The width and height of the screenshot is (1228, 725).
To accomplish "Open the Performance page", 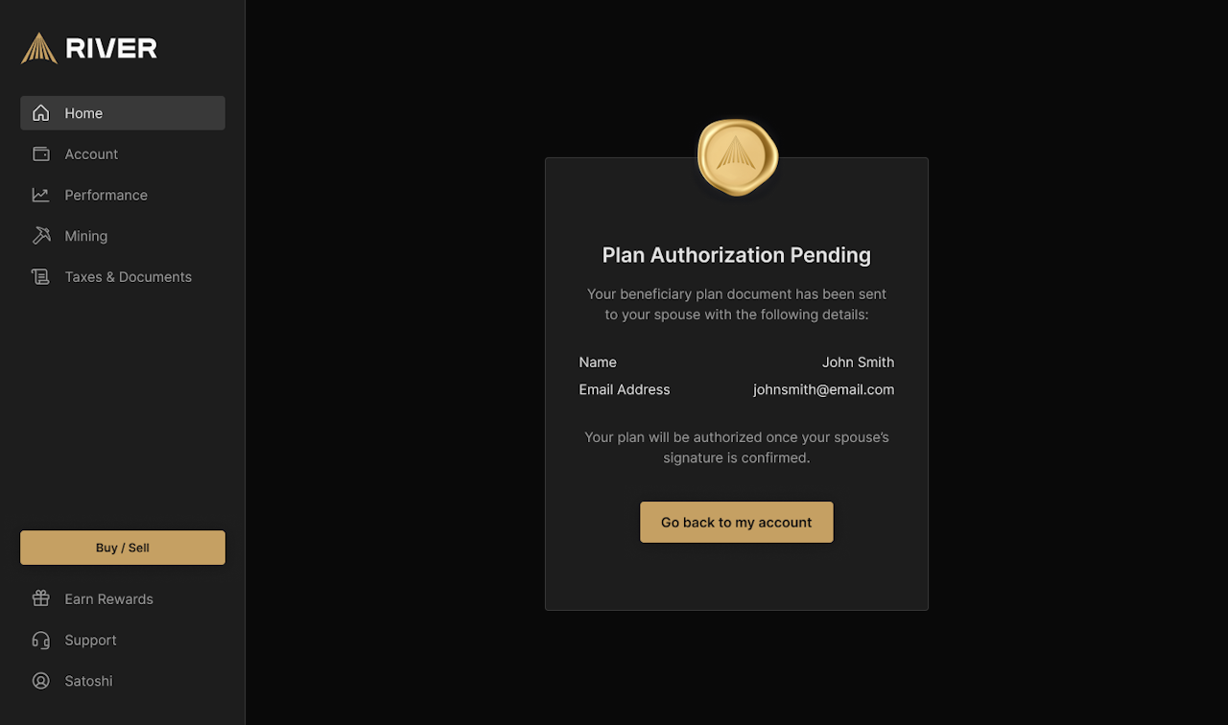I will pos(106,196).
